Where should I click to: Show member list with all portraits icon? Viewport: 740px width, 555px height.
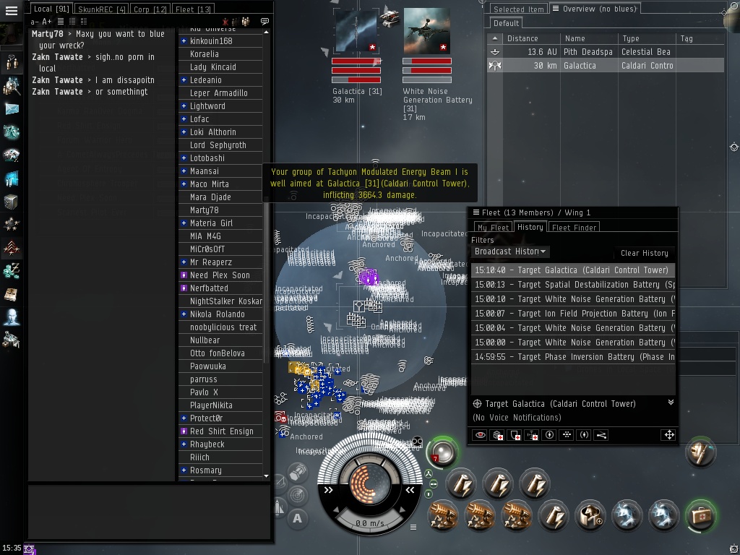tap(246, 21)
